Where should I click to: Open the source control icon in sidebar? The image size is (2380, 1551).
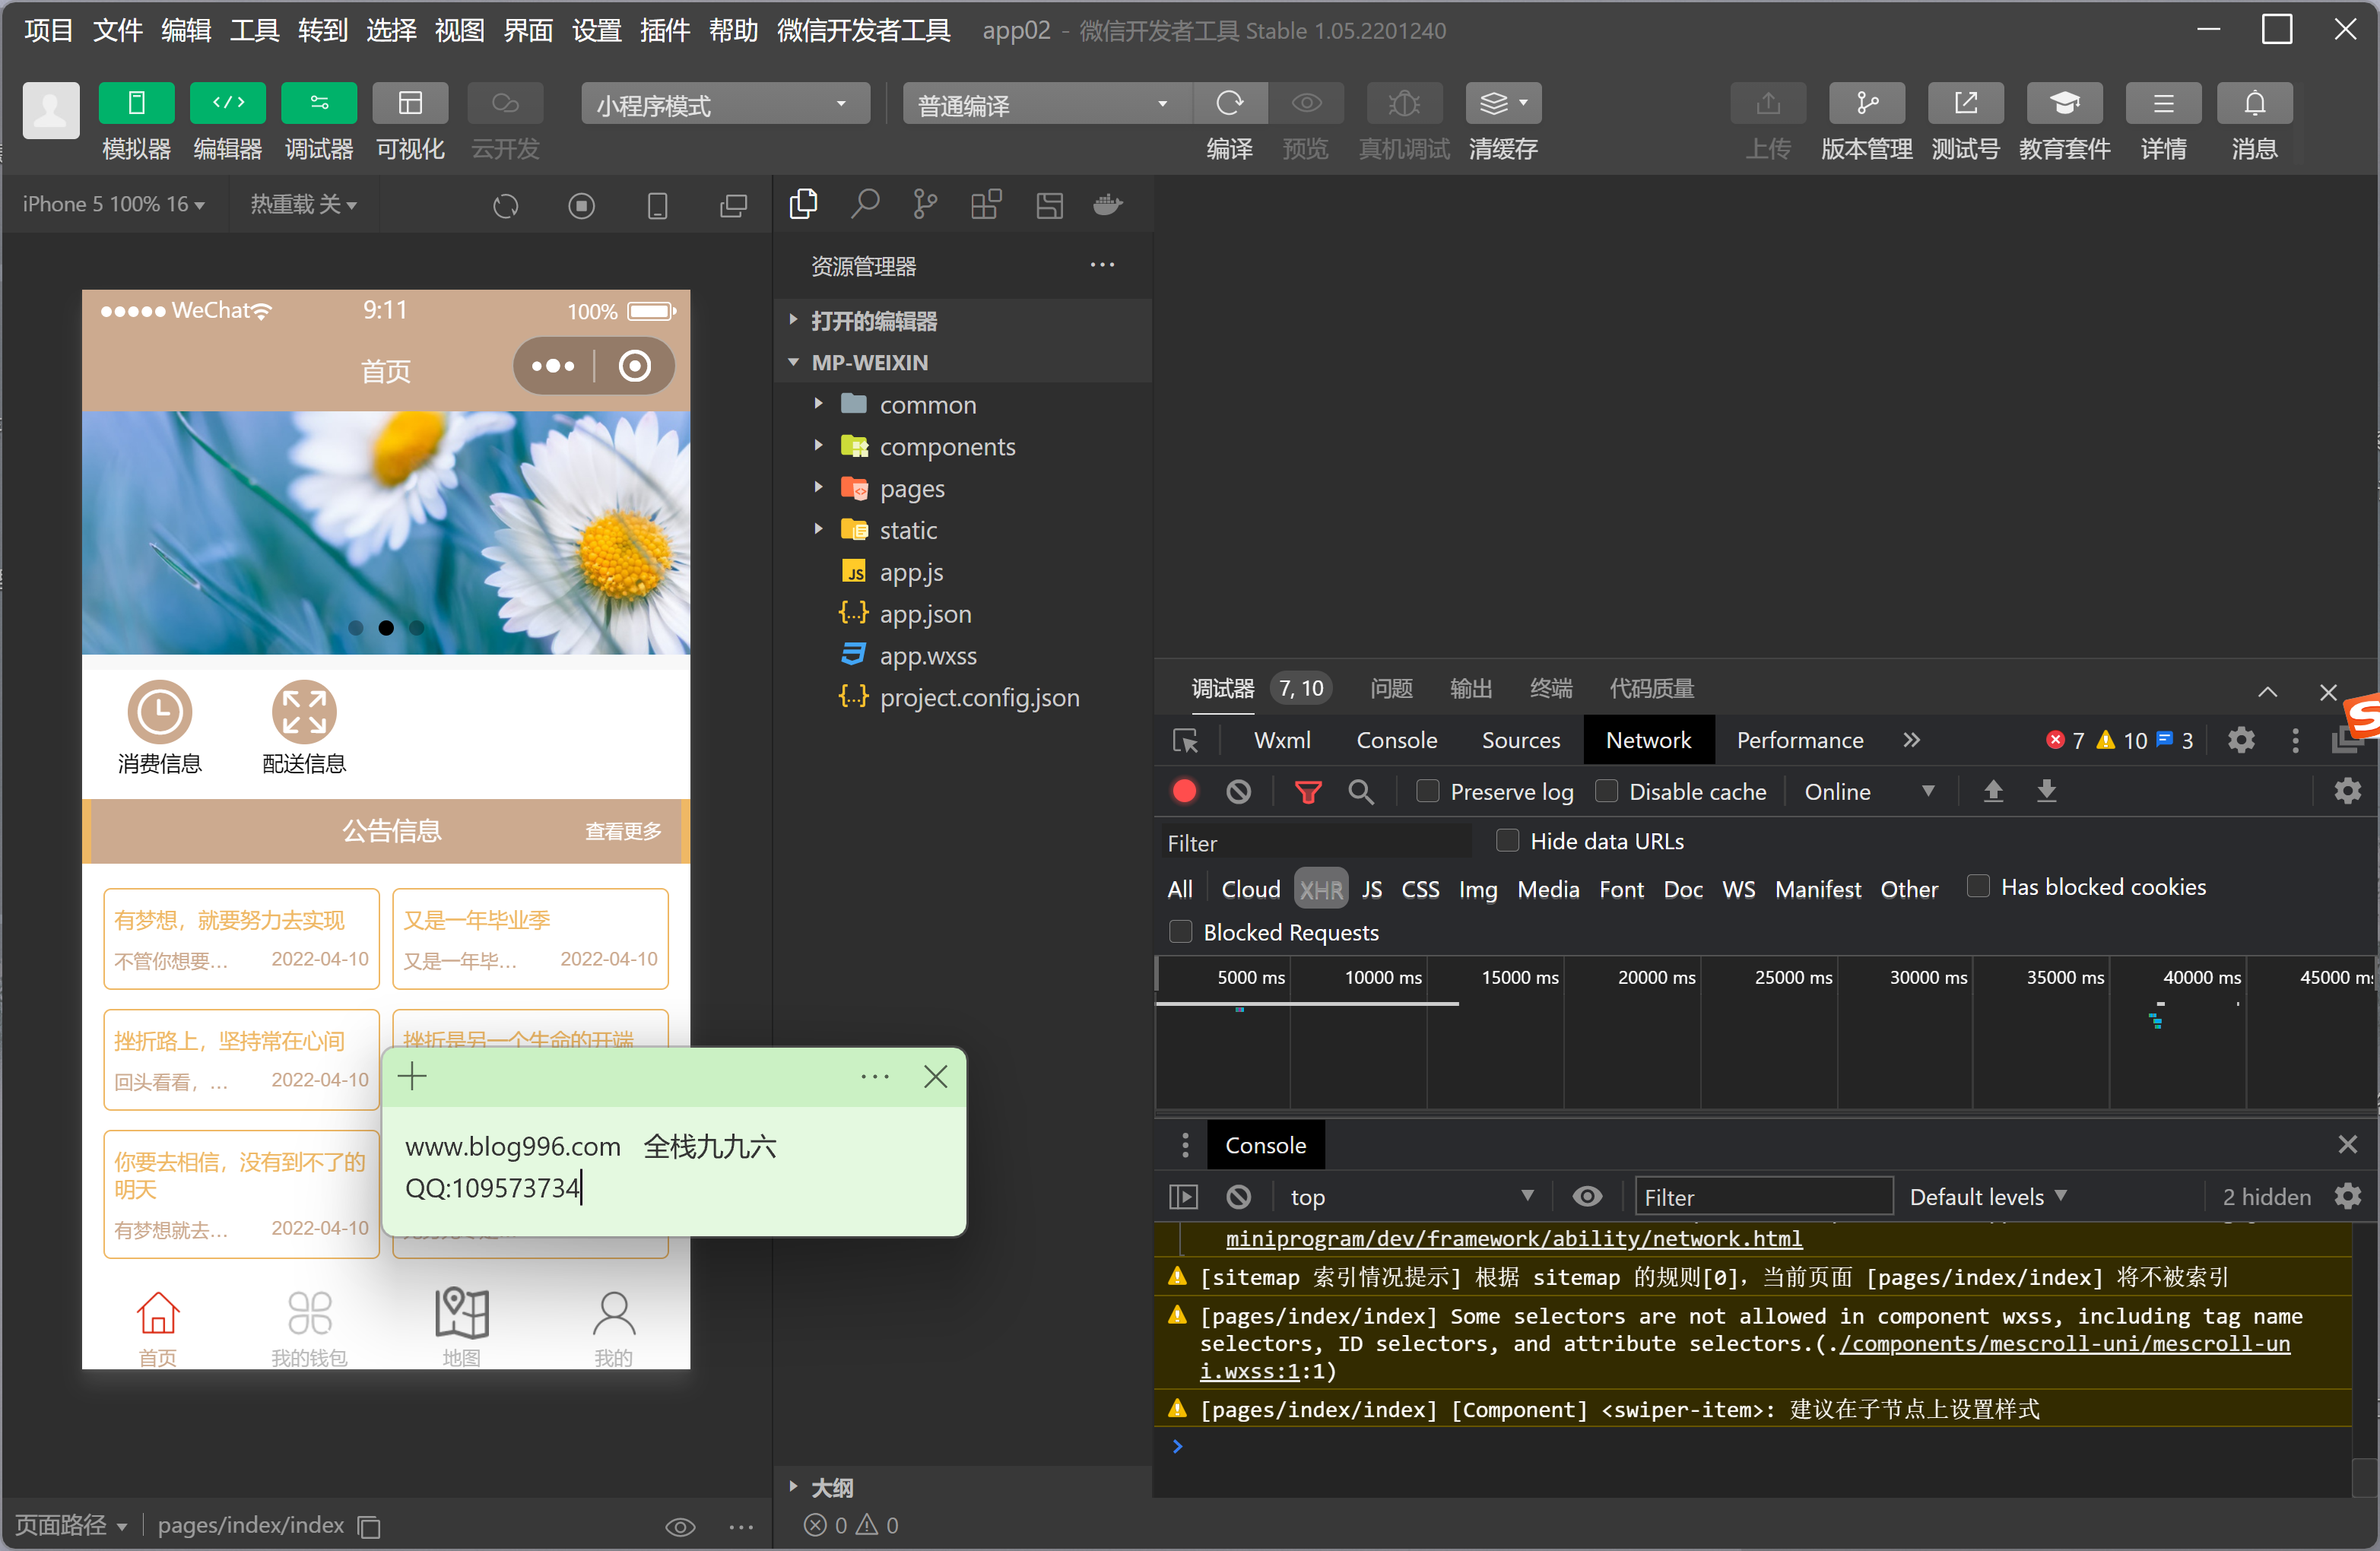coord(925,205)
